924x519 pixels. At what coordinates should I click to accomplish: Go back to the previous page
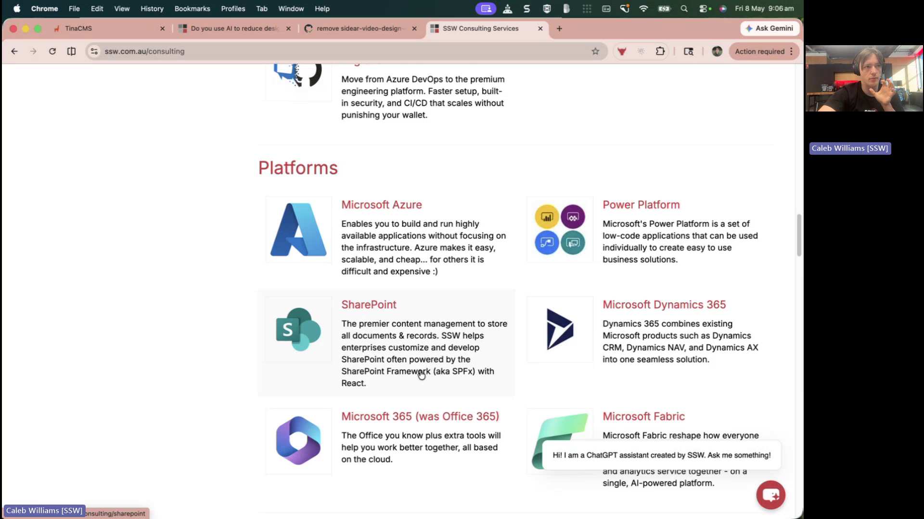point(14,51)
